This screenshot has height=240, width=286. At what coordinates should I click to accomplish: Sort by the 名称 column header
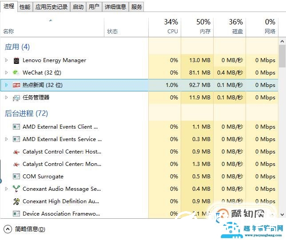pos(52,28)
